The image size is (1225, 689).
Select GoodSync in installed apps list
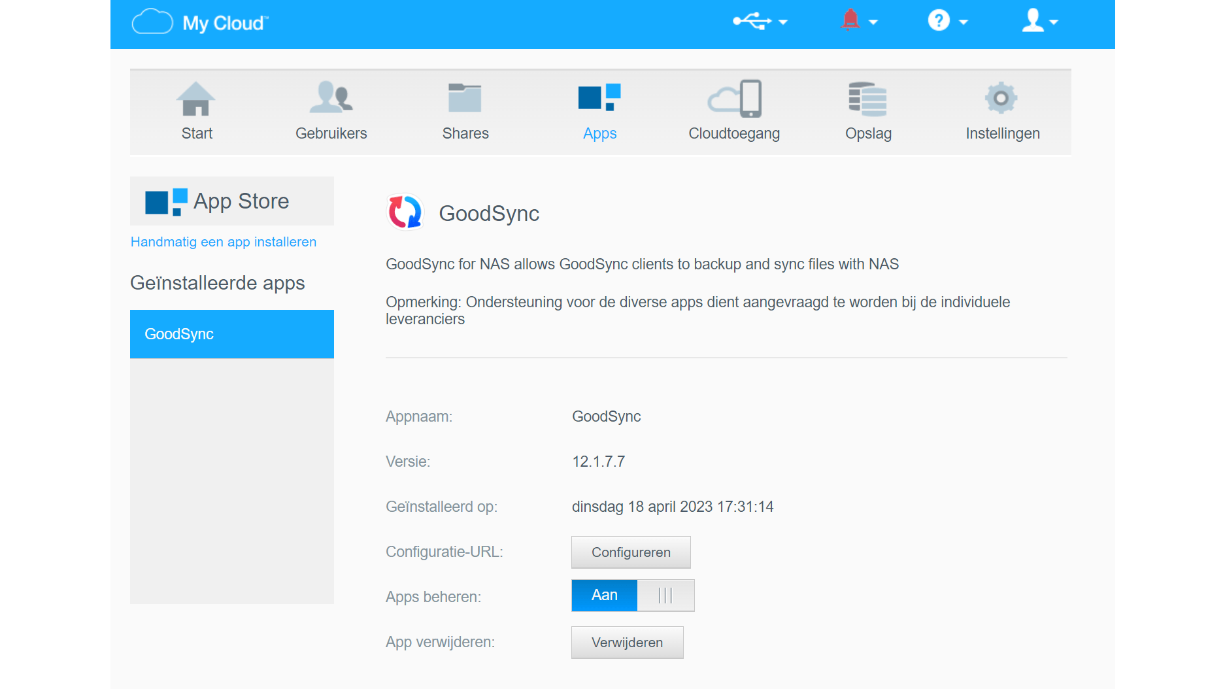(232, 334)
